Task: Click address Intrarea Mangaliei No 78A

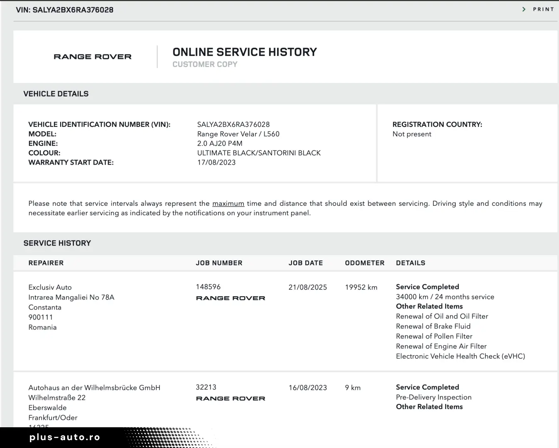Action: [x=71, y=297]
